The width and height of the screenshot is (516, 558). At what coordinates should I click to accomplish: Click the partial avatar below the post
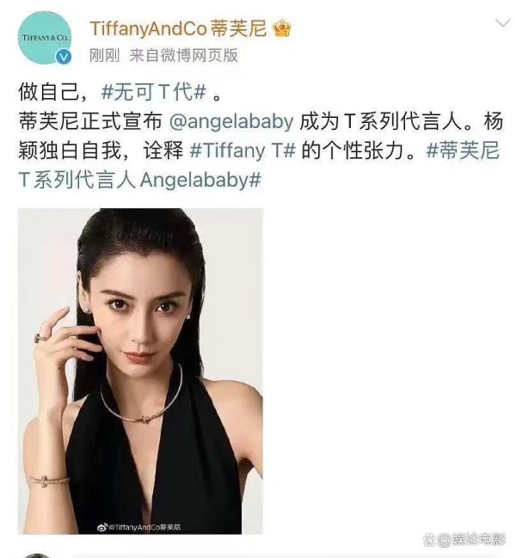coord(37,555)
